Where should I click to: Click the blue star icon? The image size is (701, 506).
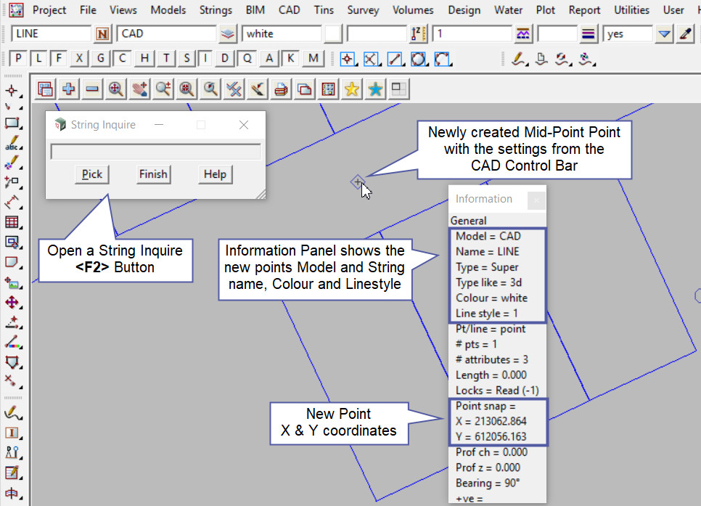[x=375, y=89]
